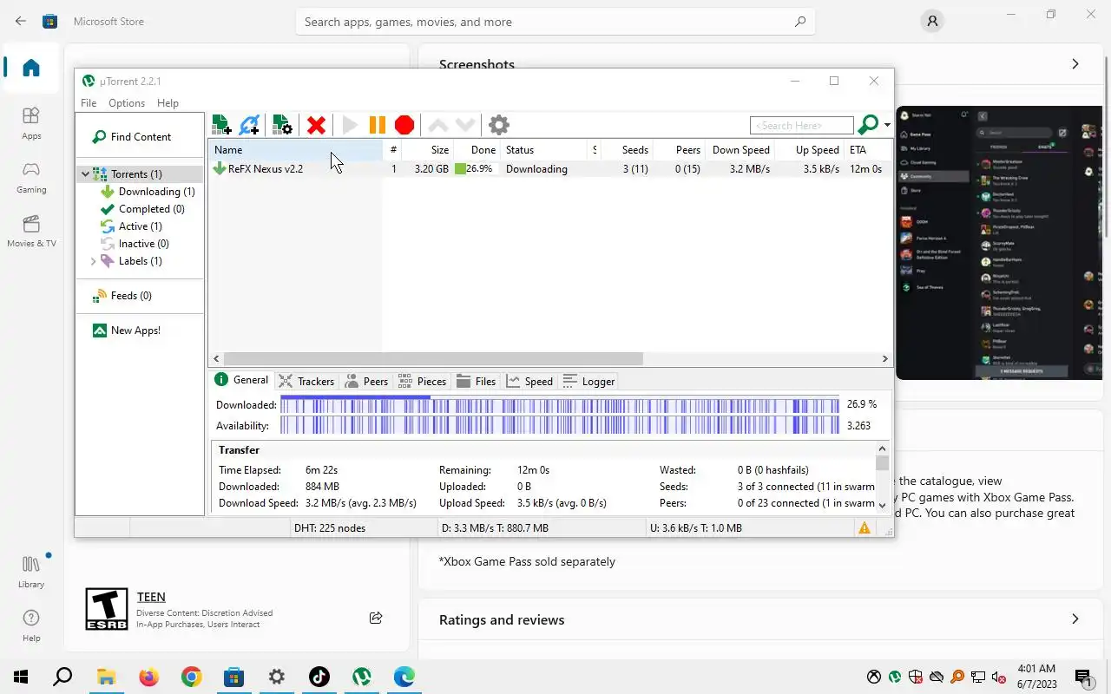Go to Microsoft Store Home icon
This screenshot has height=694, width=1111.
[31, 68]
